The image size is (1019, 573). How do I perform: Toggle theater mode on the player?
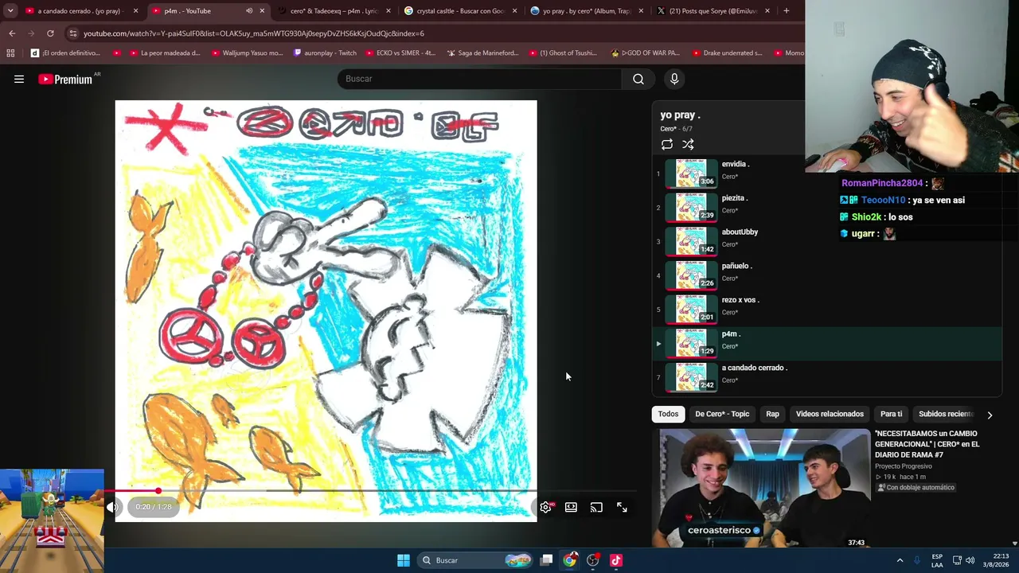(x=571, y=507)
